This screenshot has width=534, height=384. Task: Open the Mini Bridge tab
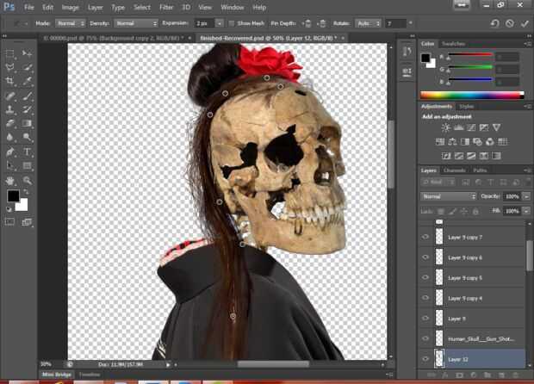[57, 375]
